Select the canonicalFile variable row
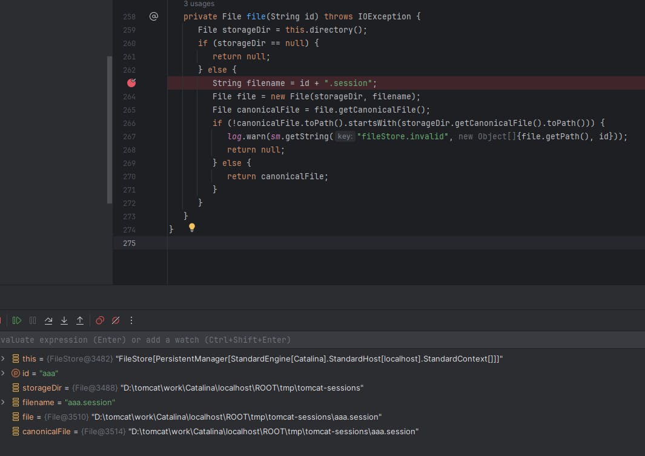Viewport: 645px width, 456px height. click(x=322, y=431)
